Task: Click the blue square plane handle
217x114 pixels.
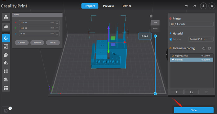Action: [113, 45]
